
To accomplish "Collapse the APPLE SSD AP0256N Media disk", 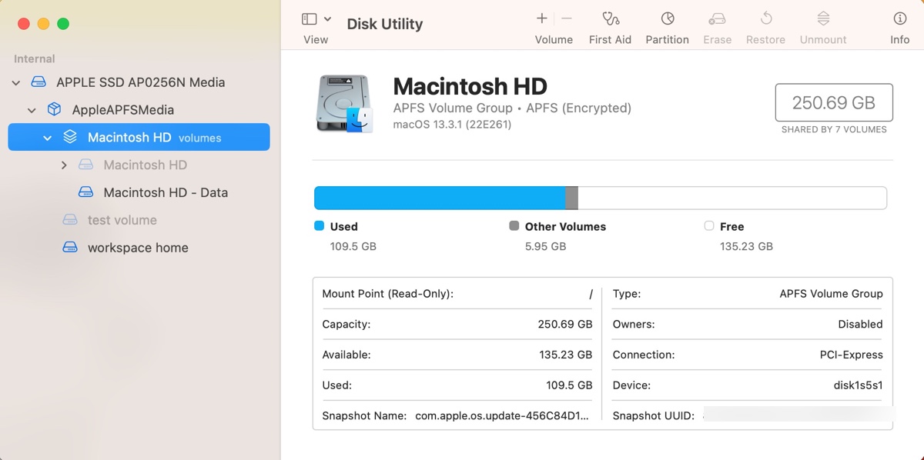I will tap(16, 82).
